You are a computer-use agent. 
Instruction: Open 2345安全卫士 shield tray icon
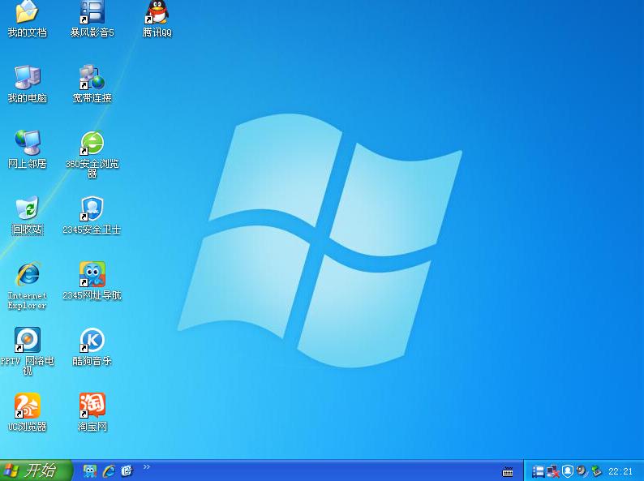coord(568,471)
